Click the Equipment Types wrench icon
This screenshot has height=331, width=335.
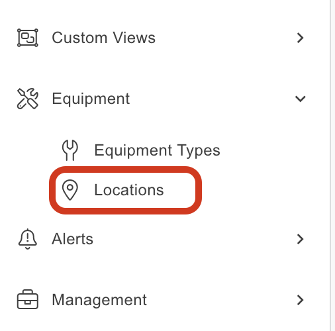pos(70,150)
